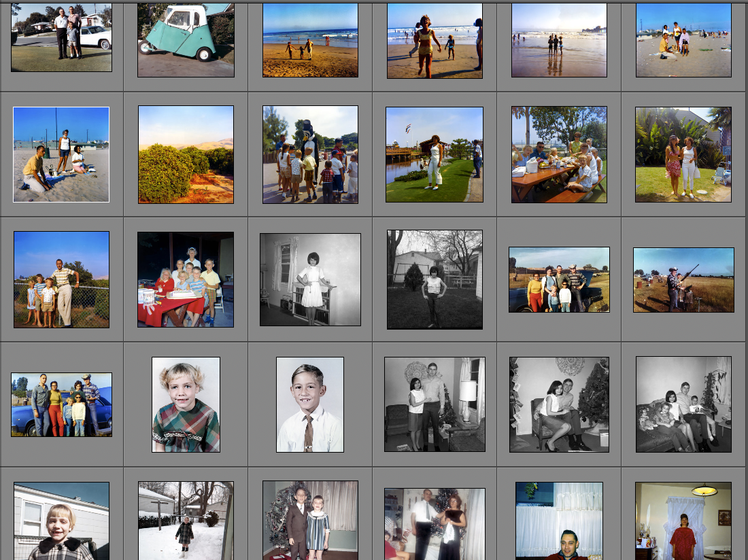Open group of four standing by blue car

point(61,404)
